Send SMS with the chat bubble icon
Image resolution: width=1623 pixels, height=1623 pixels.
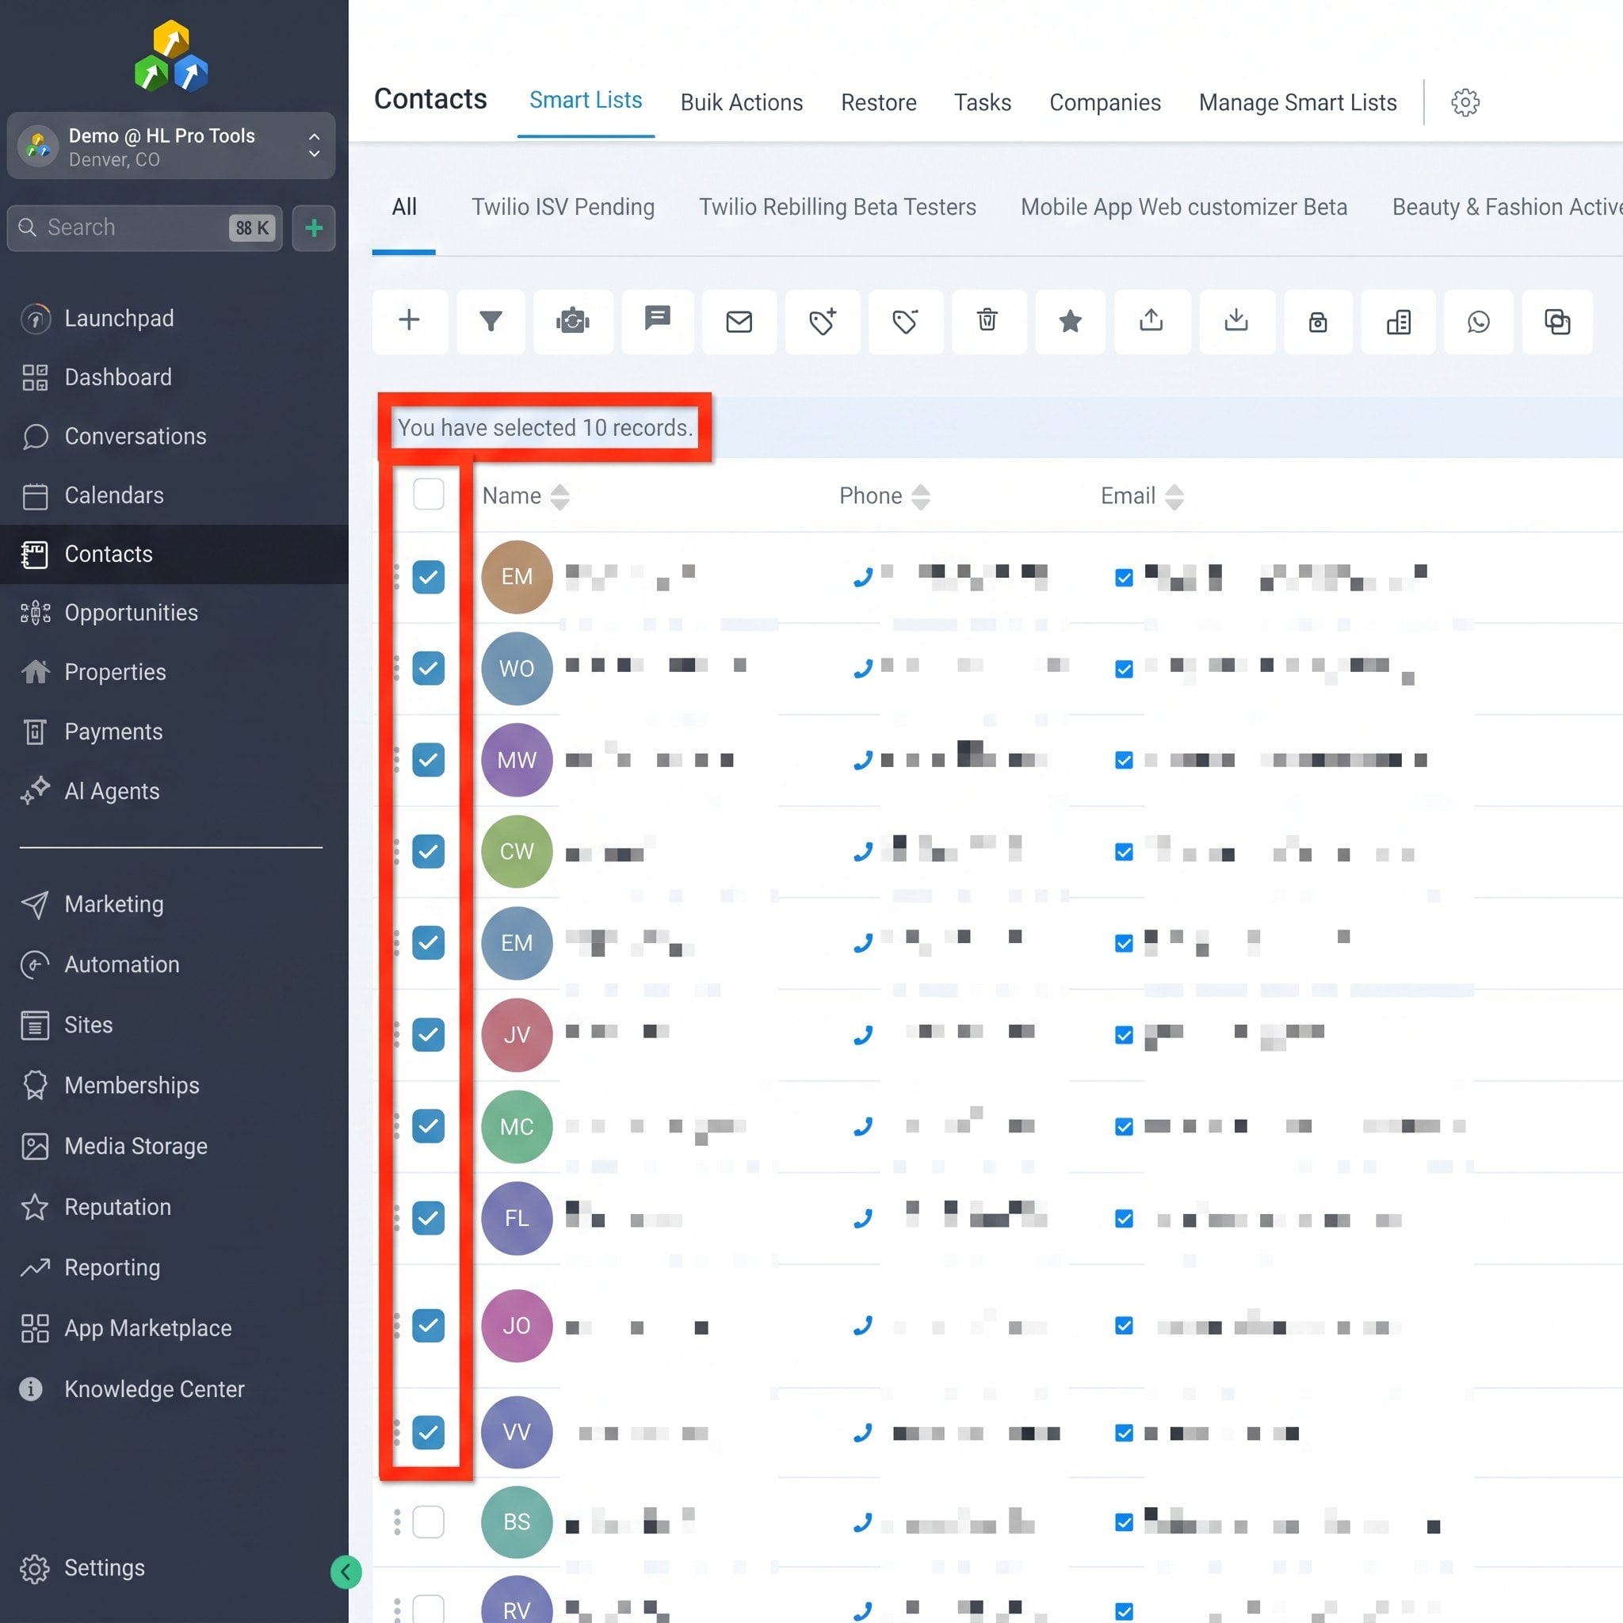(x=657, y=321)
